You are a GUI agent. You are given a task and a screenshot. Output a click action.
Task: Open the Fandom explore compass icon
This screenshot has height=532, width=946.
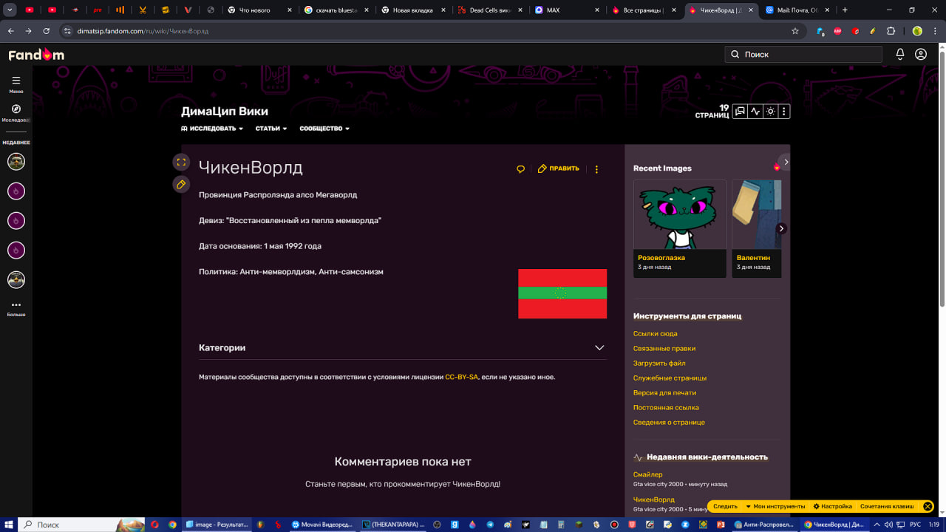[x=16, y=109]
